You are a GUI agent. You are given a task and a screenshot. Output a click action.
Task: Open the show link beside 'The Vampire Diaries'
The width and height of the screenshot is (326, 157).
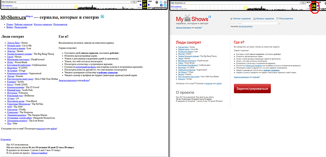point(16,115)
